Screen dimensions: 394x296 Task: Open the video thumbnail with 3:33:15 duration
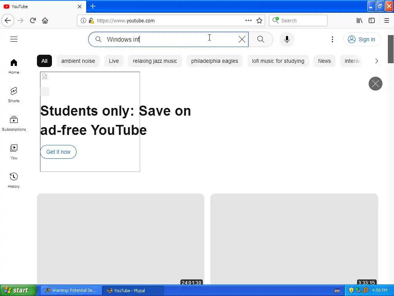click(x=294, y=239)
